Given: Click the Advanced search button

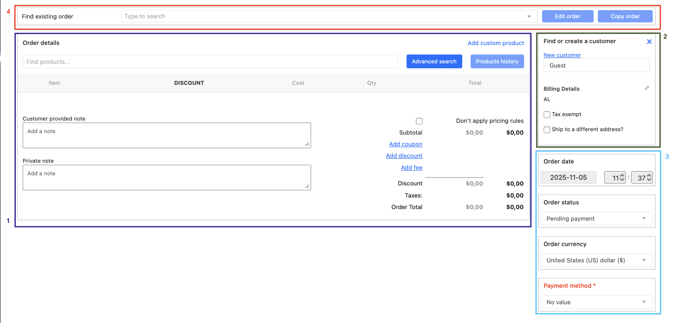Looking at the screenshot, I should [434, 61].
